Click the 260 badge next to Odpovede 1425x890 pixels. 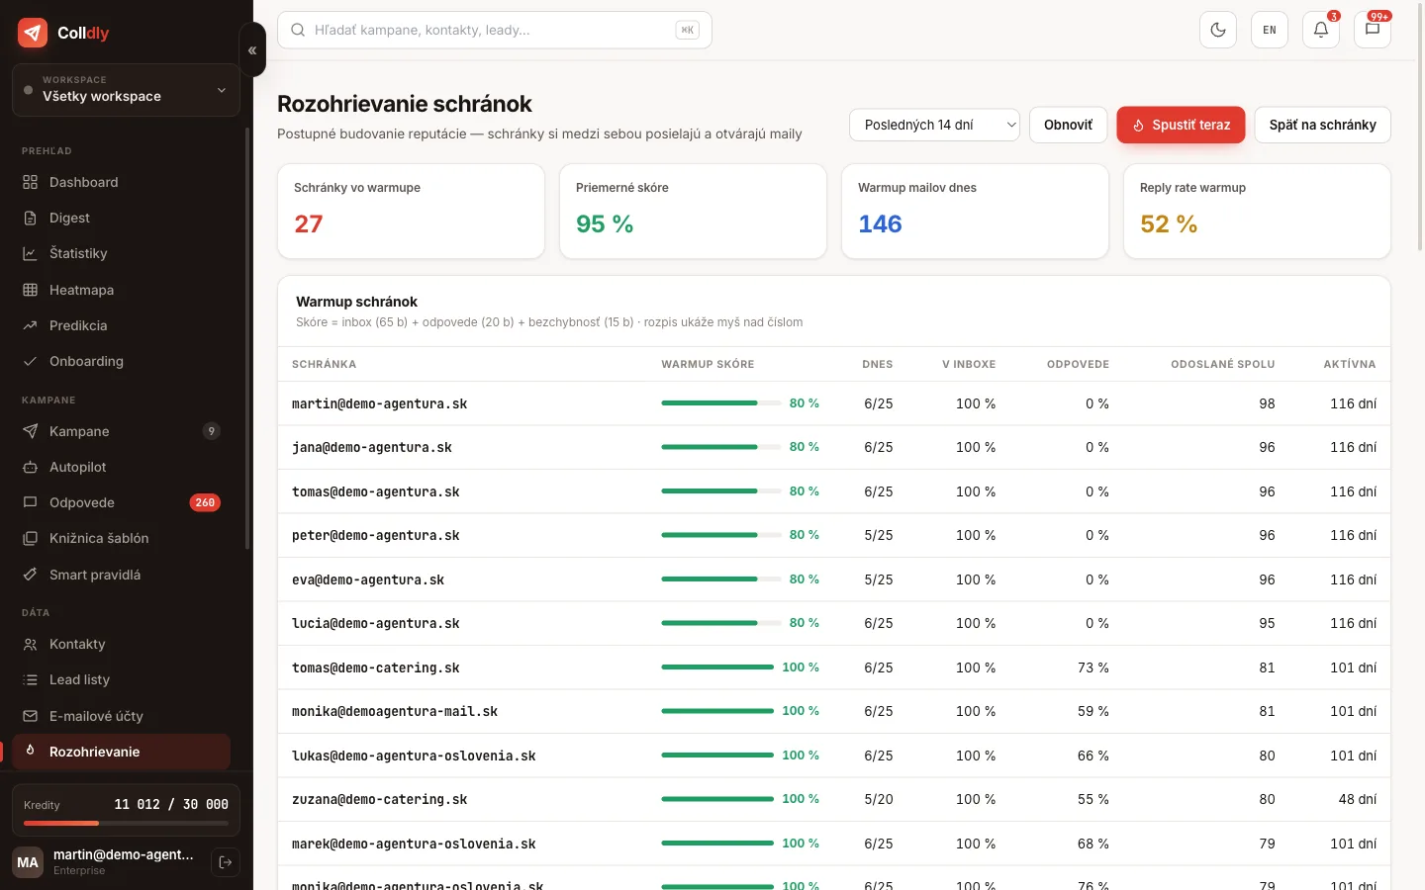point(205,502)
